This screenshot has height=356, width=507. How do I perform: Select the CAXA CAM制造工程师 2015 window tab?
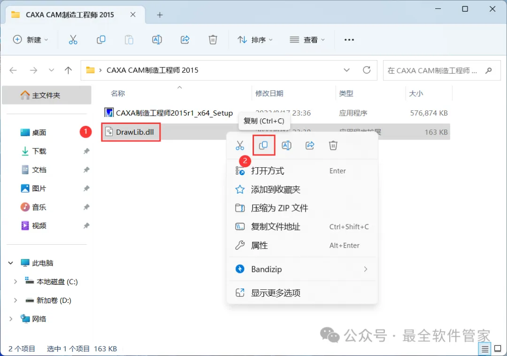[75, 15]
